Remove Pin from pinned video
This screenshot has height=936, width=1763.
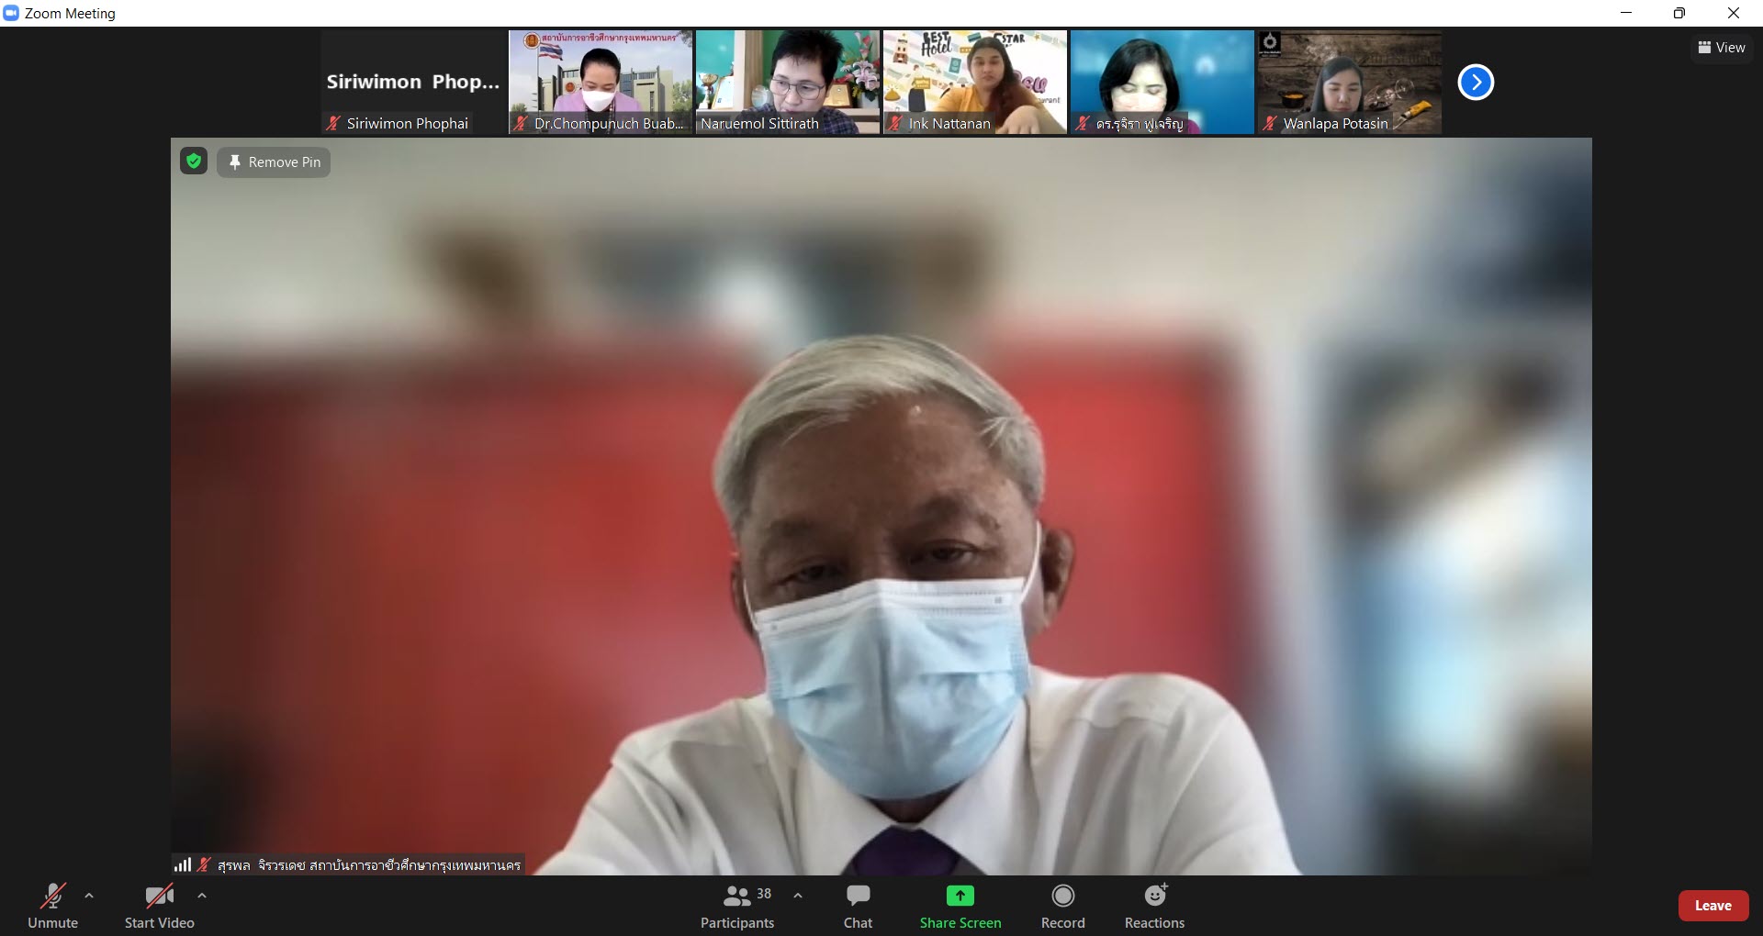[274, 162]
